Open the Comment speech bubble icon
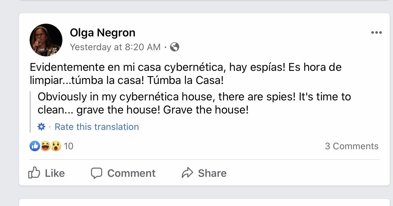 coord(97,173)
